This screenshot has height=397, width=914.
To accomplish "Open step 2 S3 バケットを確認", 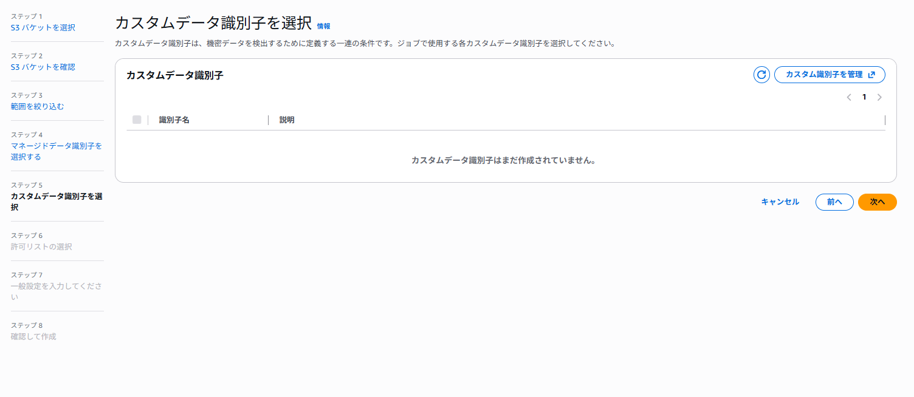I will coord(43,67).
